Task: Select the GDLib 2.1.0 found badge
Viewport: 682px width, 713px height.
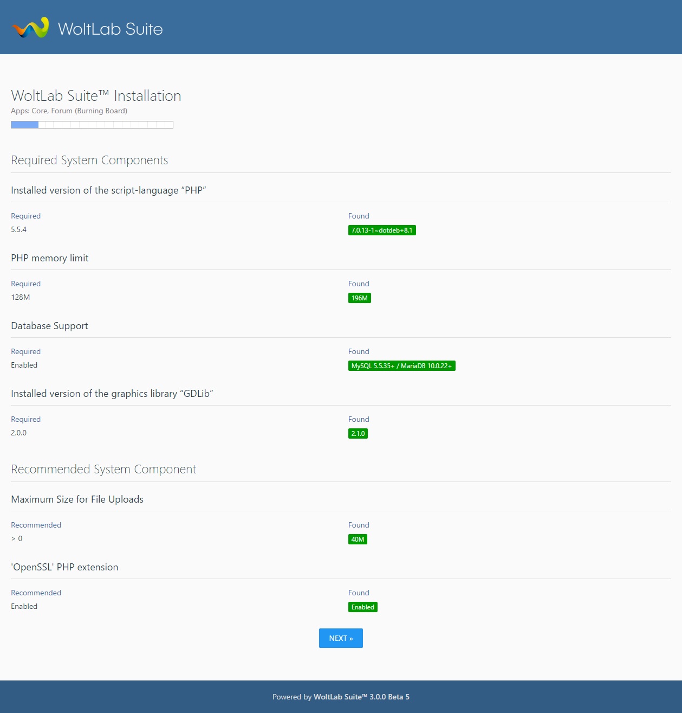Action: tap(358, 434)
